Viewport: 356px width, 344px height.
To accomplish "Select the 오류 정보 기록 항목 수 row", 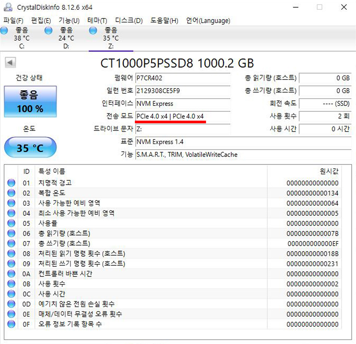I will click(x=173, y=324).
